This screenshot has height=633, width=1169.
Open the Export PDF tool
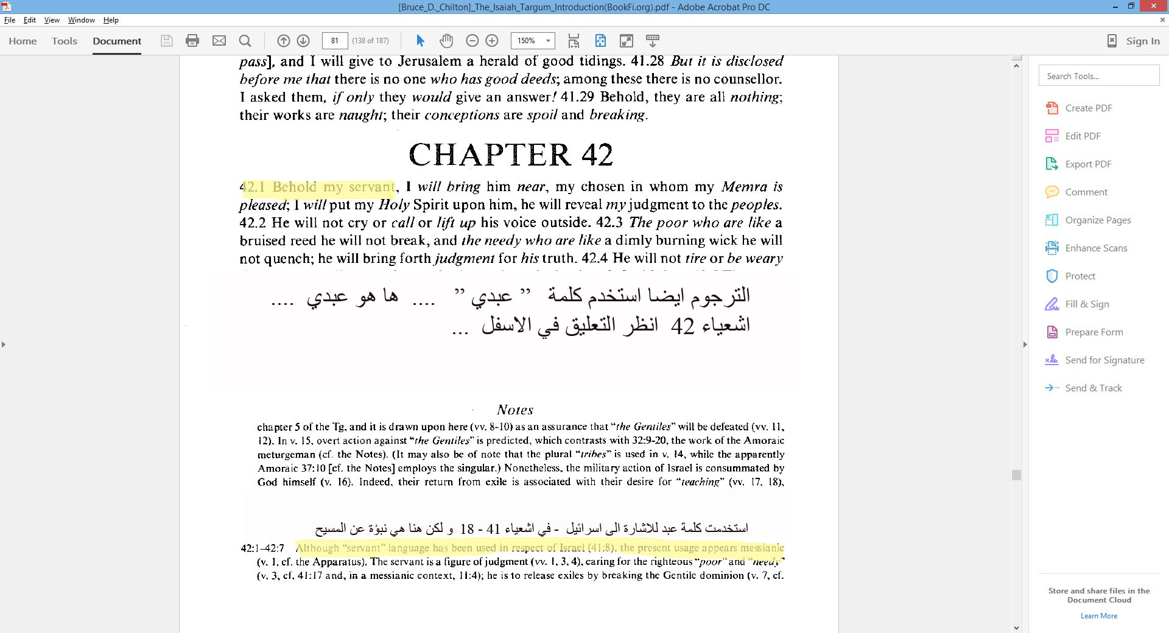pos(1088,164)
